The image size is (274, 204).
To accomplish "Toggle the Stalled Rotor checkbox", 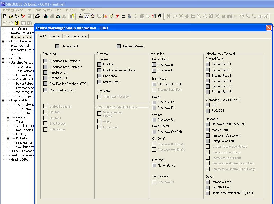I will [x=100, y=82].
